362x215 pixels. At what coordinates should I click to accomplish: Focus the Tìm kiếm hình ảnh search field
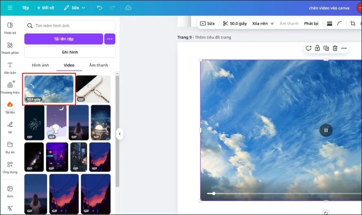70,25
